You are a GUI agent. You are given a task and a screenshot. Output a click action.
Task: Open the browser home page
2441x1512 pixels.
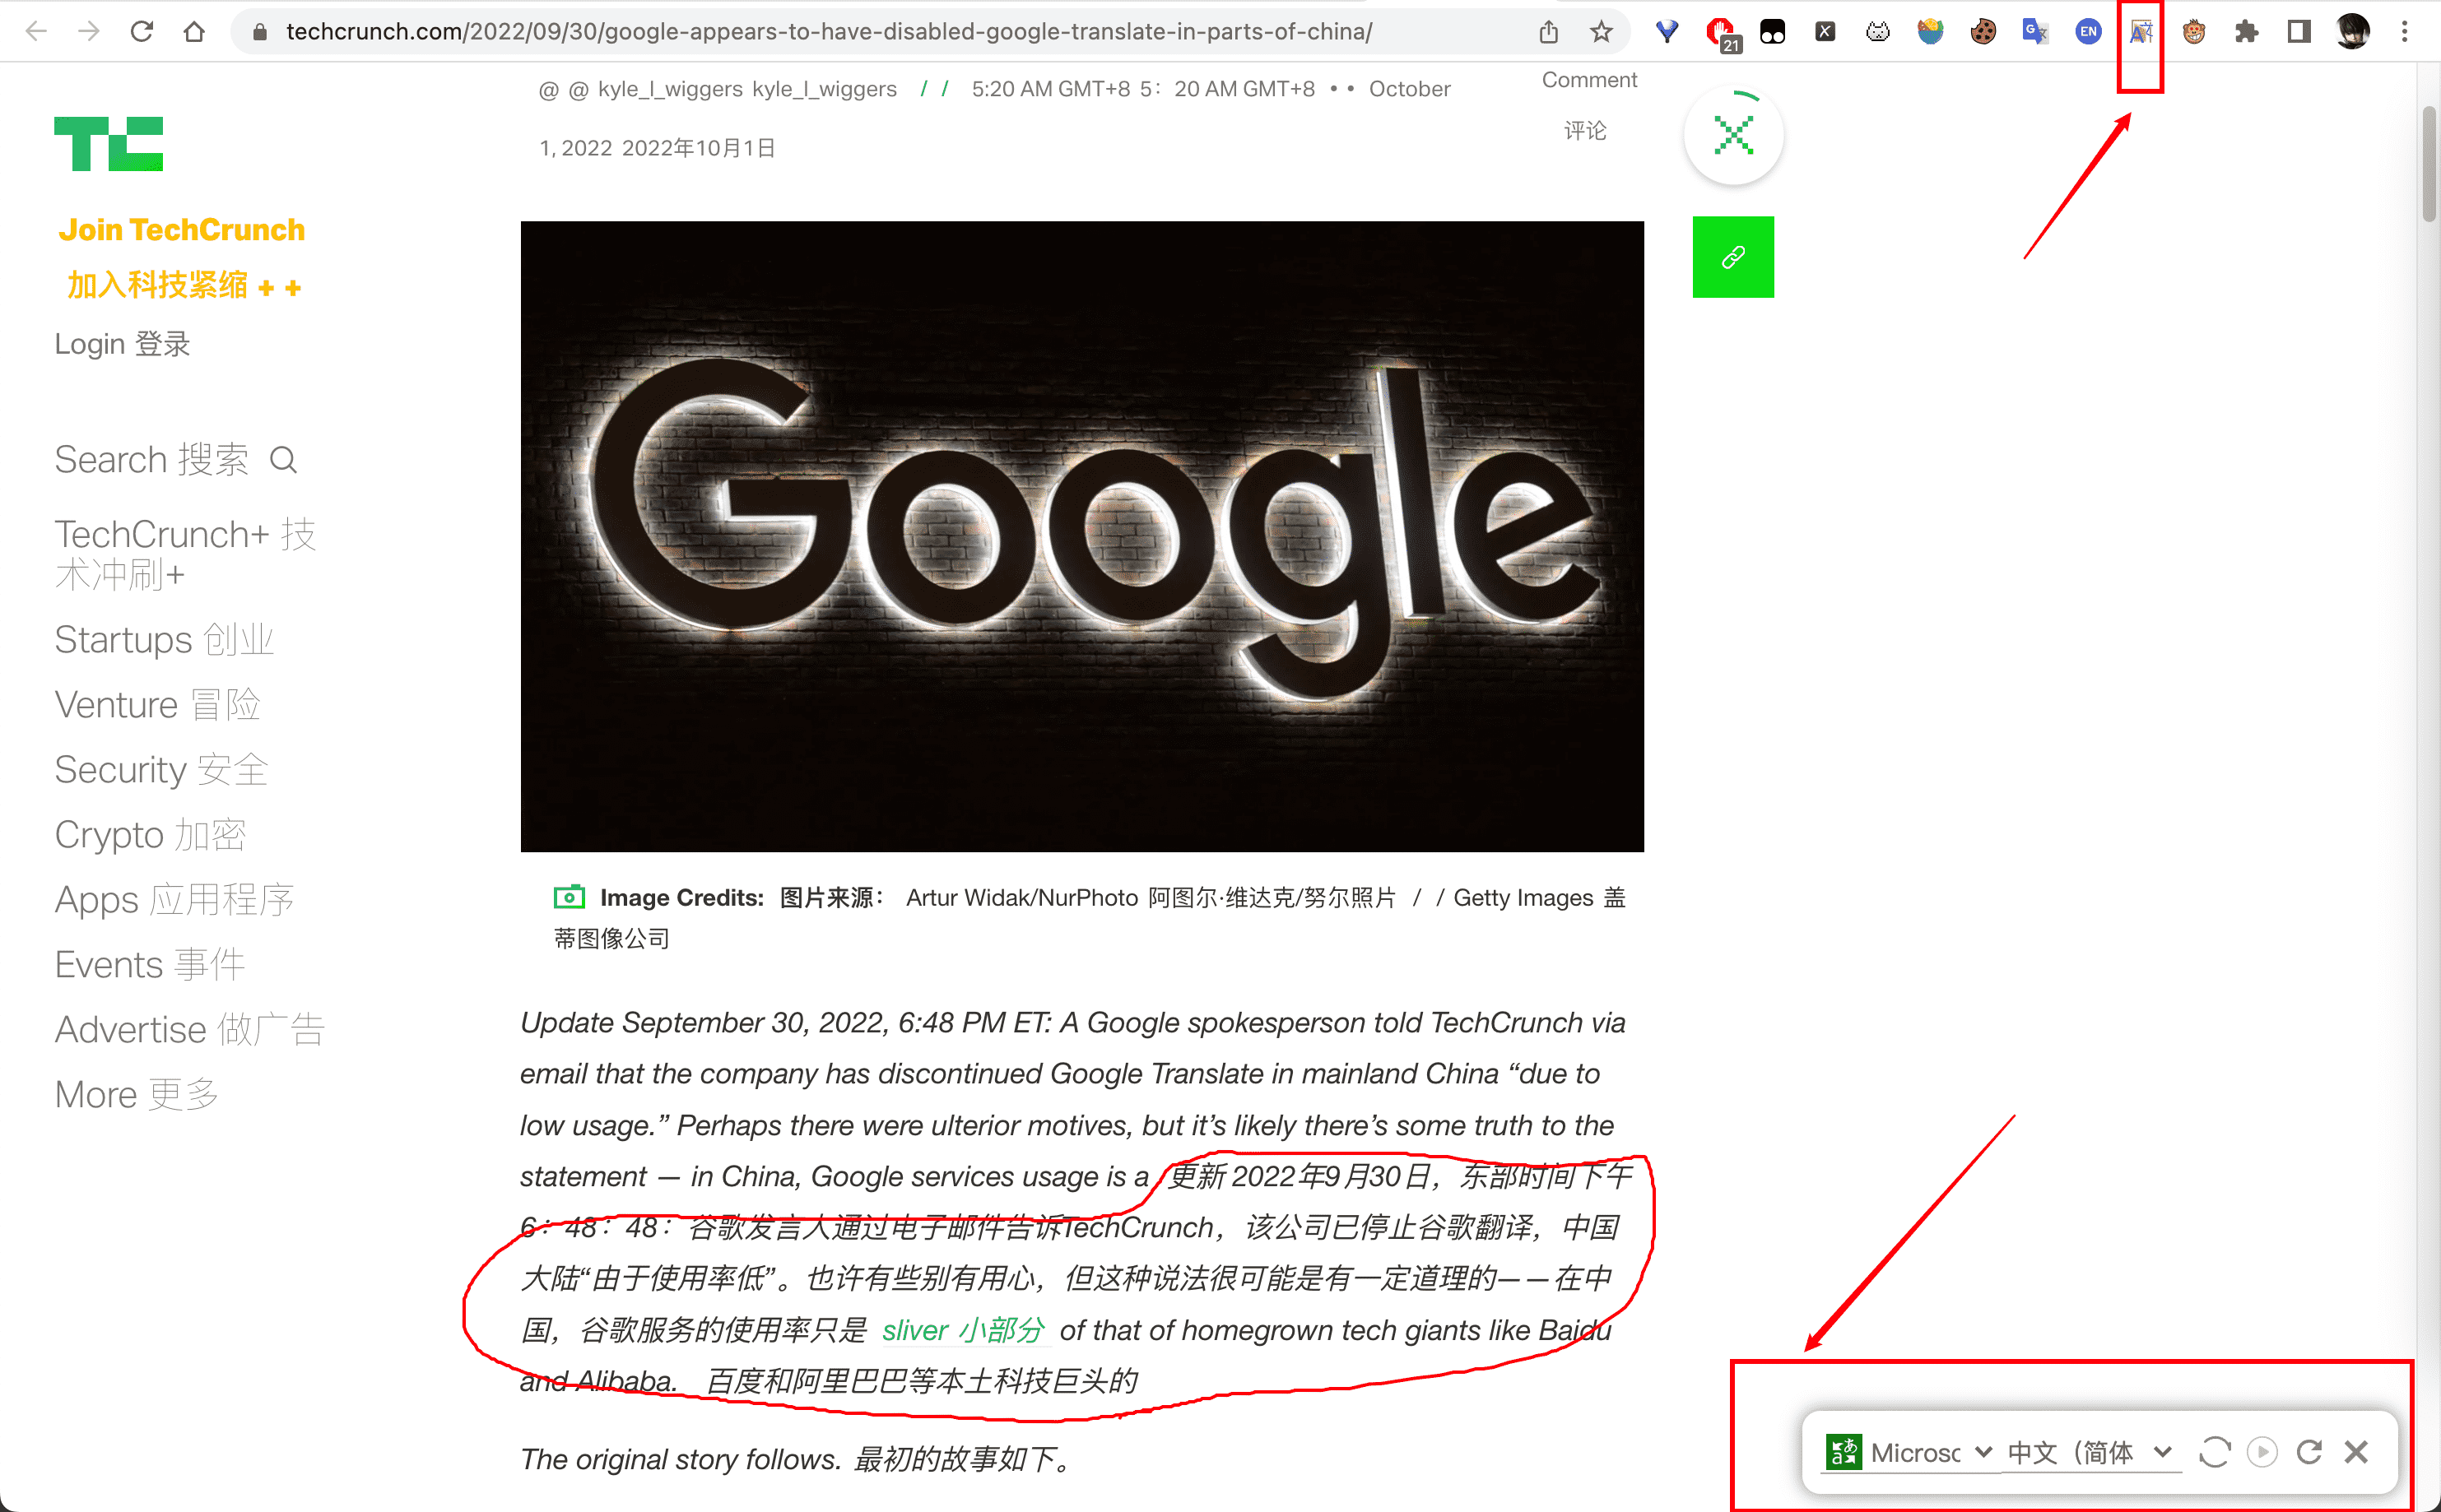[194, 31]
